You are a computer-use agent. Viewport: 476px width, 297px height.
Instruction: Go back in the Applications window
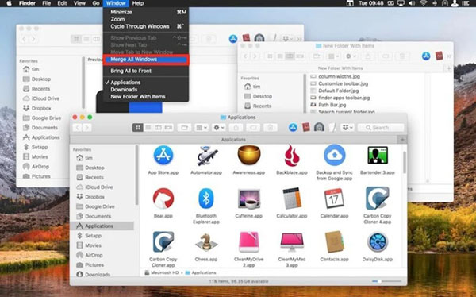[x=77, y=128]
